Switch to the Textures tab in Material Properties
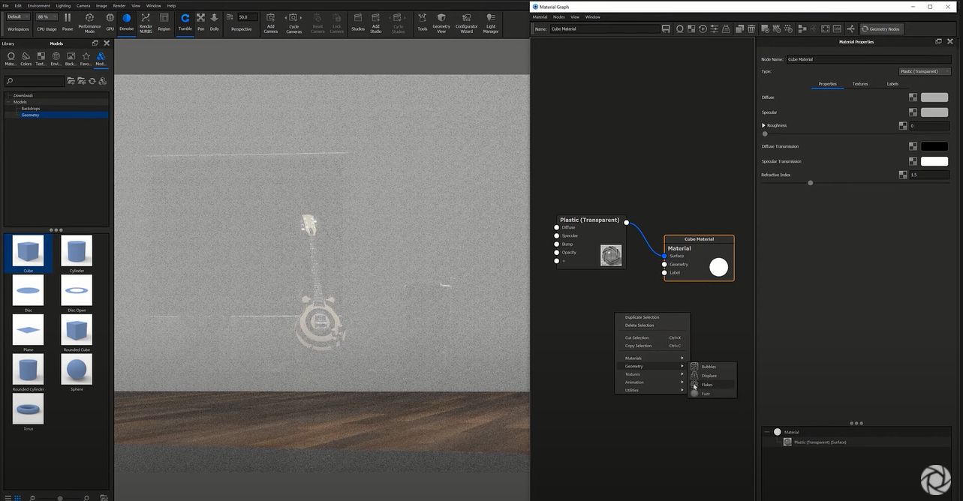Screen dimensions: 963x501 click(x=860, y=84)
